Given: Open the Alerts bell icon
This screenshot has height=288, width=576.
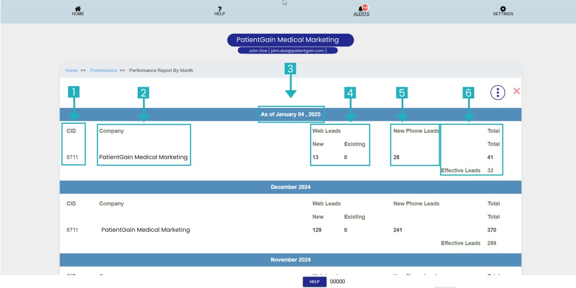Looking at the screenshot, I should (x=361, y=9).
